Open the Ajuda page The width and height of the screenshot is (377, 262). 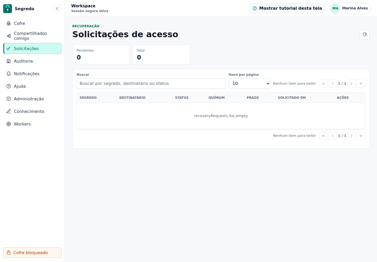[32, 86]
